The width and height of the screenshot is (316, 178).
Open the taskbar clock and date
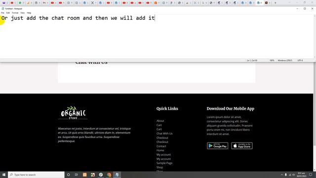(x=301, y=175)
